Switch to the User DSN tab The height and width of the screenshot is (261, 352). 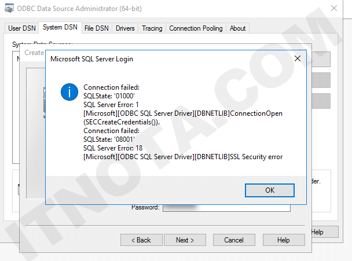click(23, 28)
